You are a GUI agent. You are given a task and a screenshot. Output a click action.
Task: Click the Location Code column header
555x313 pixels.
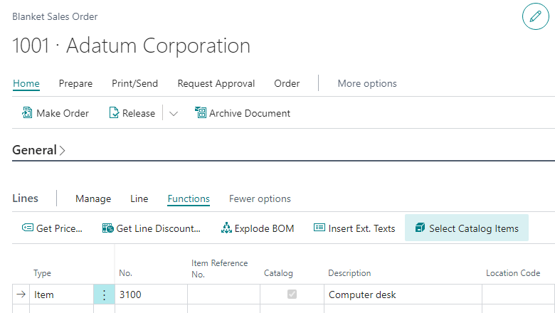513,273
